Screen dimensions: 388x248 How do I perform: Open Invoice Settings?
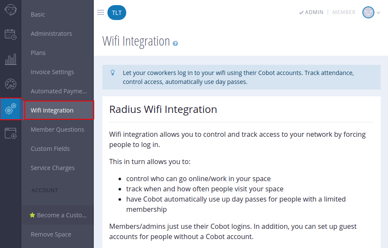[52, 72]
